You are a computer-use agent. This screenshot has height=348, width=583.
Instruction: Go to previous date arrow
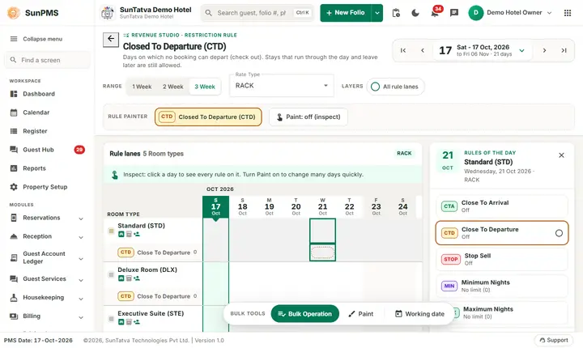[x=423, y=50]
